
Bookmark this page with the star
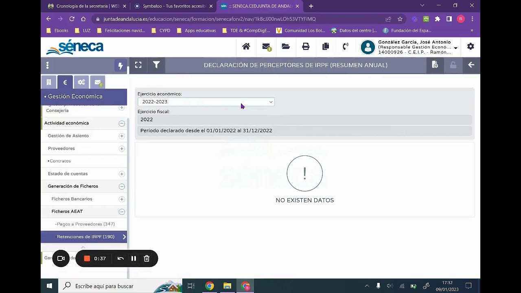coord(400,19)
